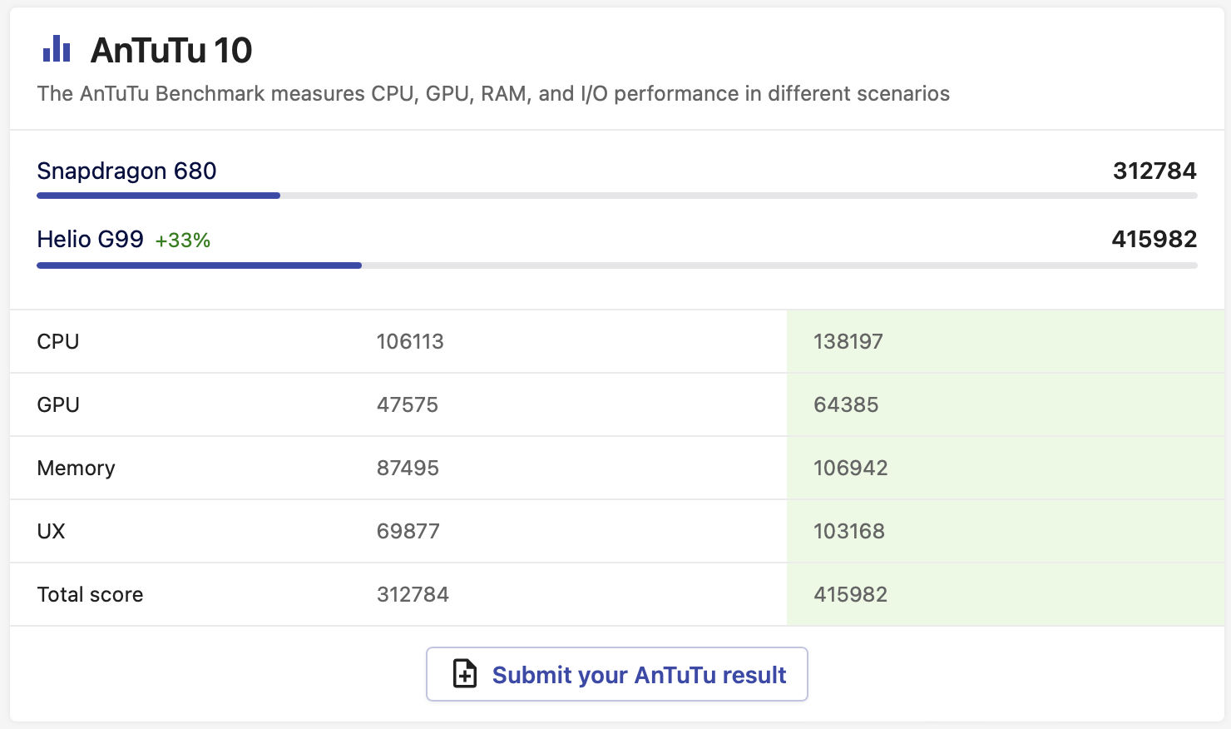Click GPU value 47575
Image resolution: width=1231 pixels, height=729 pixels.
(x=408, y=404)
